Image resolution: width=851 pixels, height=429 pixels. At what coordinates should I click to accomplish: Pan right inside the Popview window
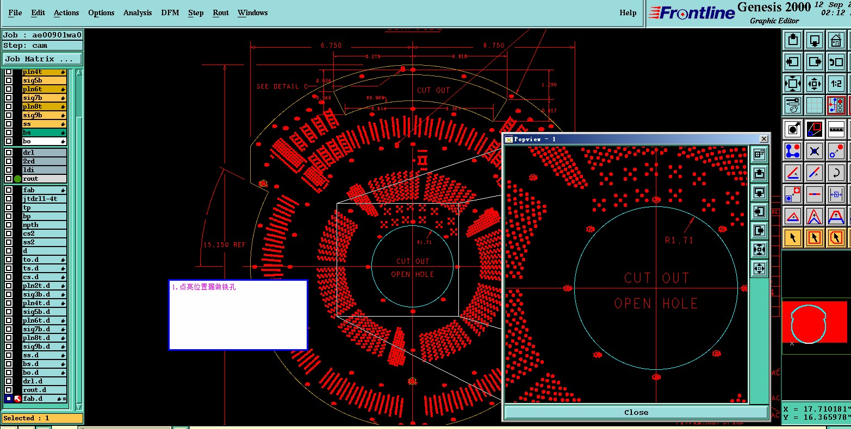(759, 230)
